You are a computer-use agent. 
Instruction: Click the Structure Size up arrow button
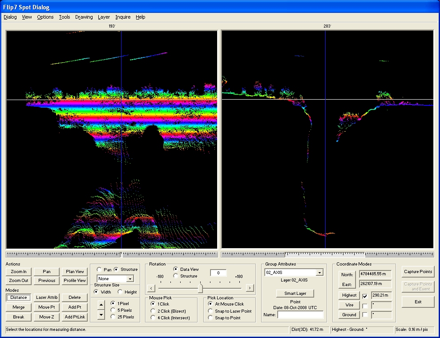coord(101,305)
